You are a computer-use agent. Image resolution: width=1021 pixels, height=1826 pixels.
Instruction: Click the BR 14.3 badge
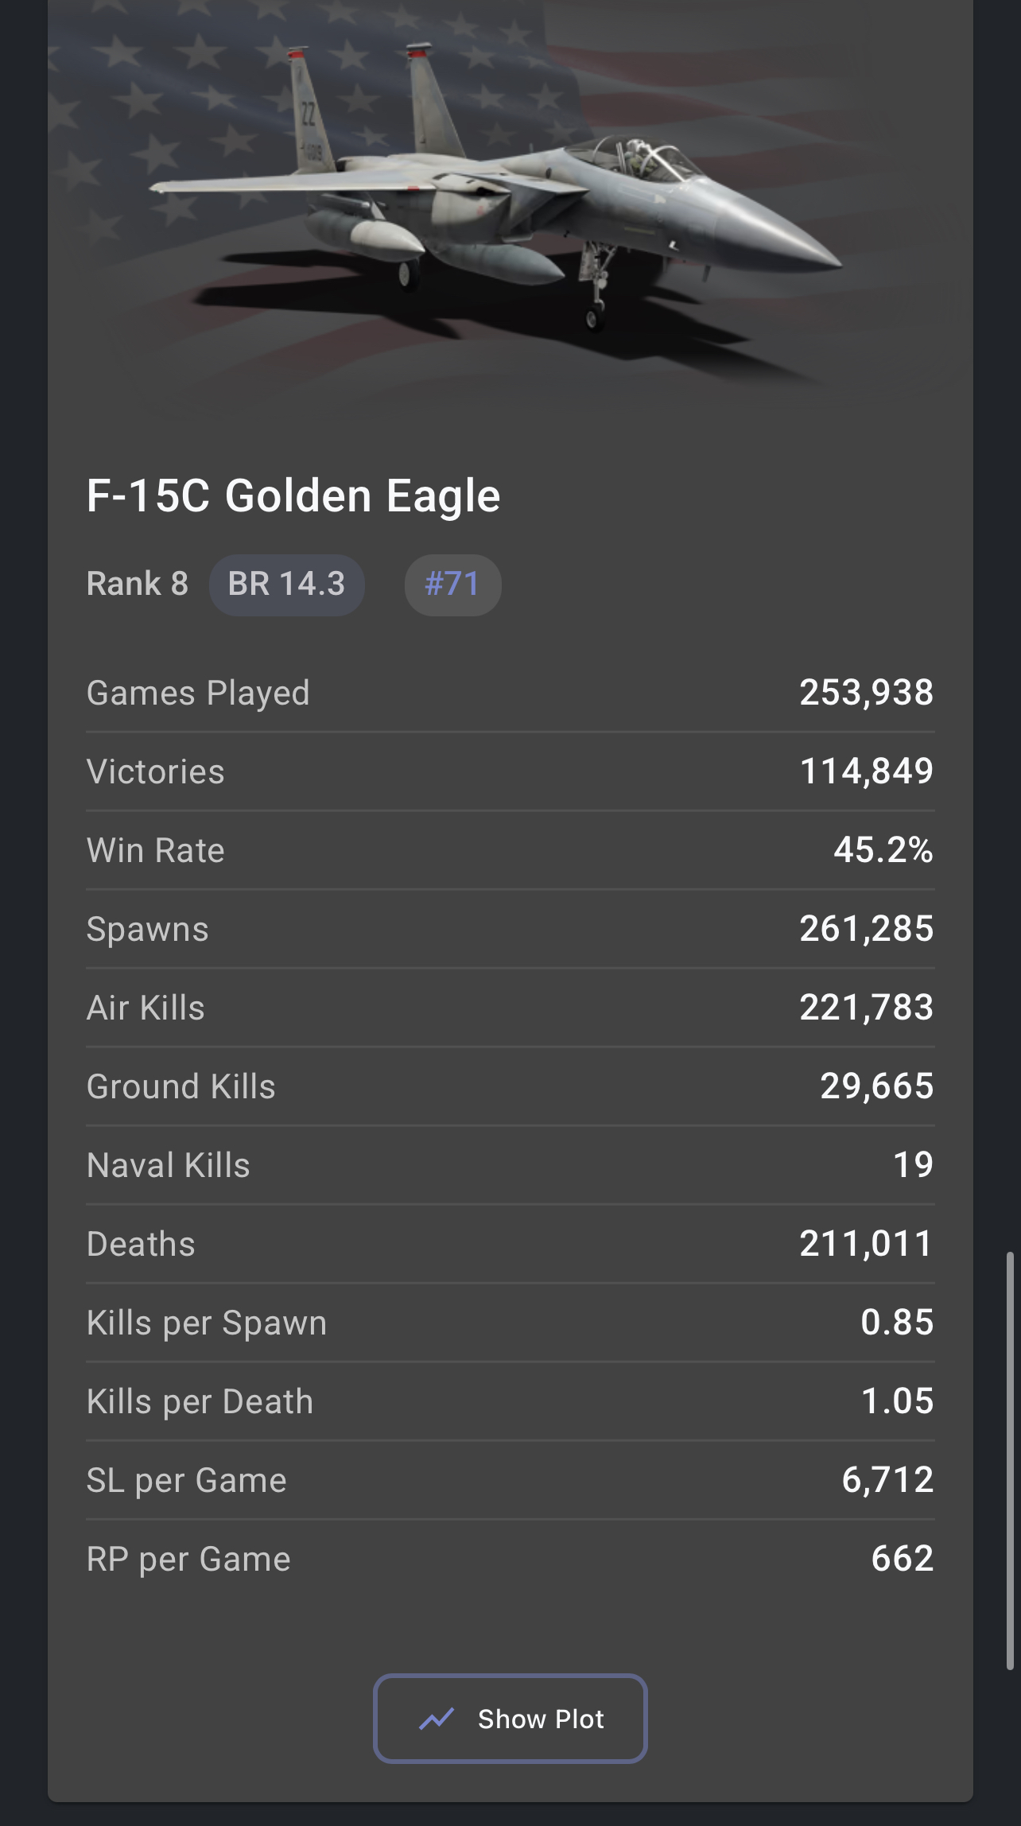[286, 585]
